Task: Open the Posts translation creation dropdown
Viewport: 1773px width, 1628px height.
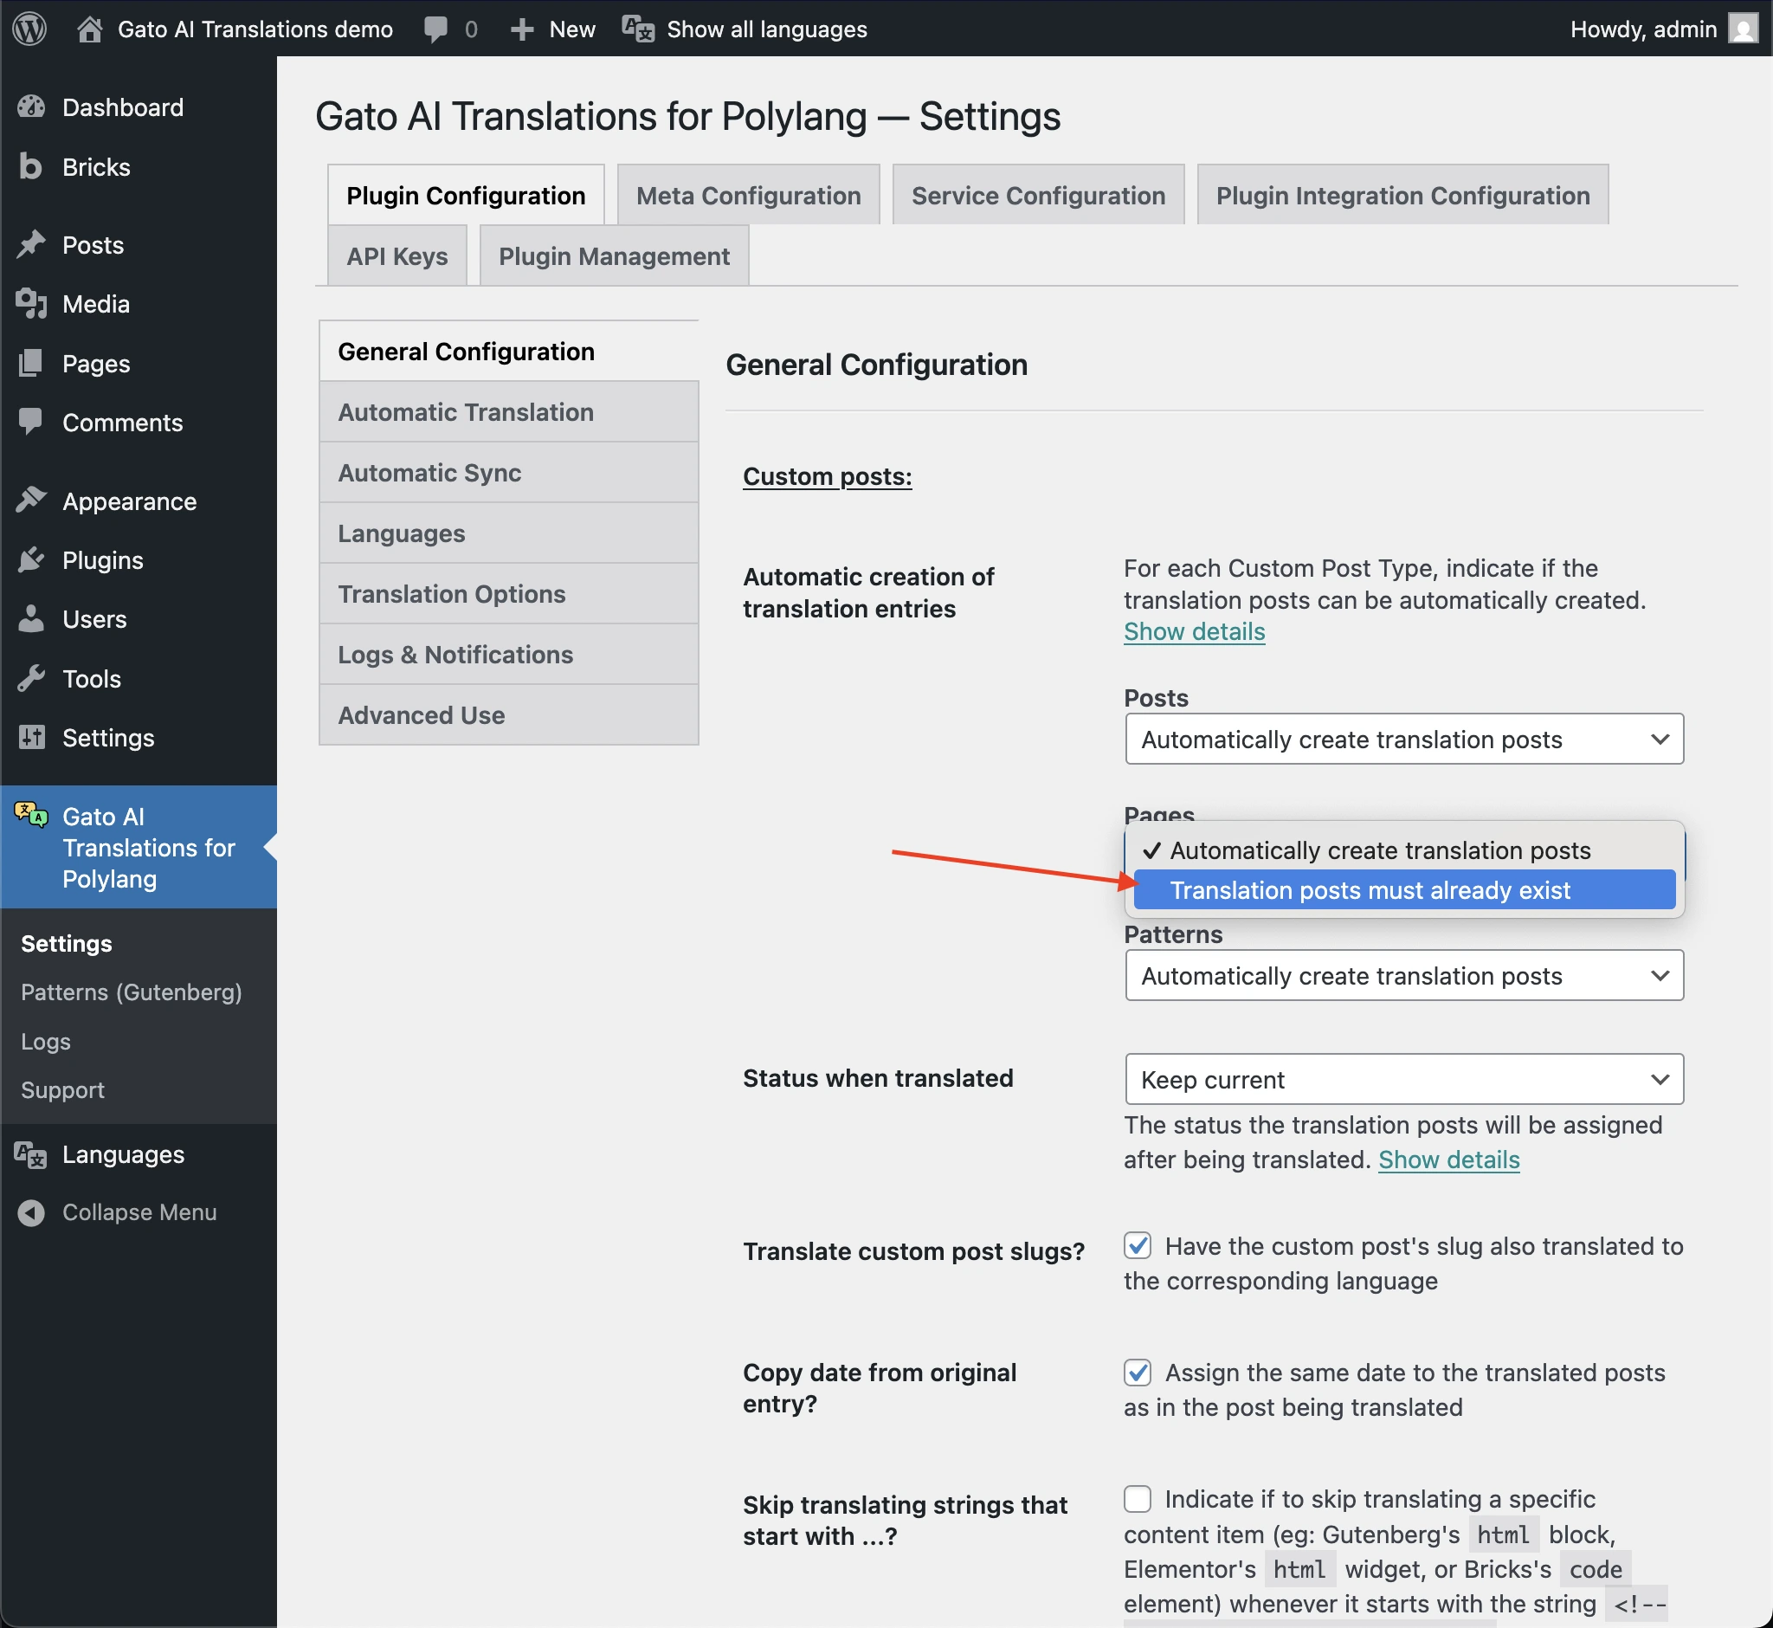Action: pyautogui.click(x=1403, y=740)
